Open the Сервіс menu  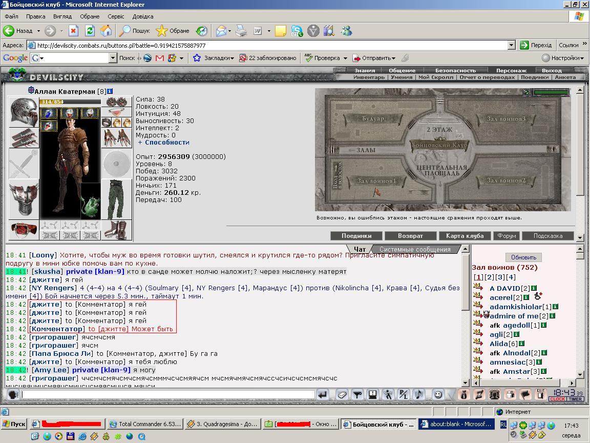116,16
